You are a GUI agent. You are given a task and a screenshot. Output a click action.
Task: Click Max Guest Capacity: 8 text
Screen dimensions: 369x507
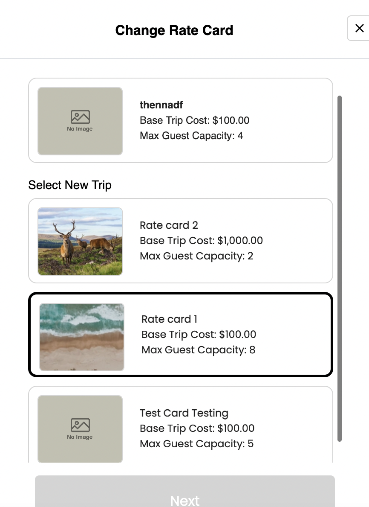[198, 350]
